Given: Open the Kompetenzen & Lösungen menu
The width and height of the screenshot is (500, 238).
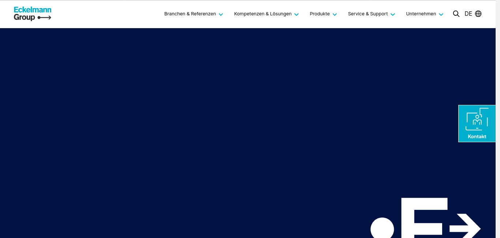Looking at the screenshot, I should click(263, 14).
